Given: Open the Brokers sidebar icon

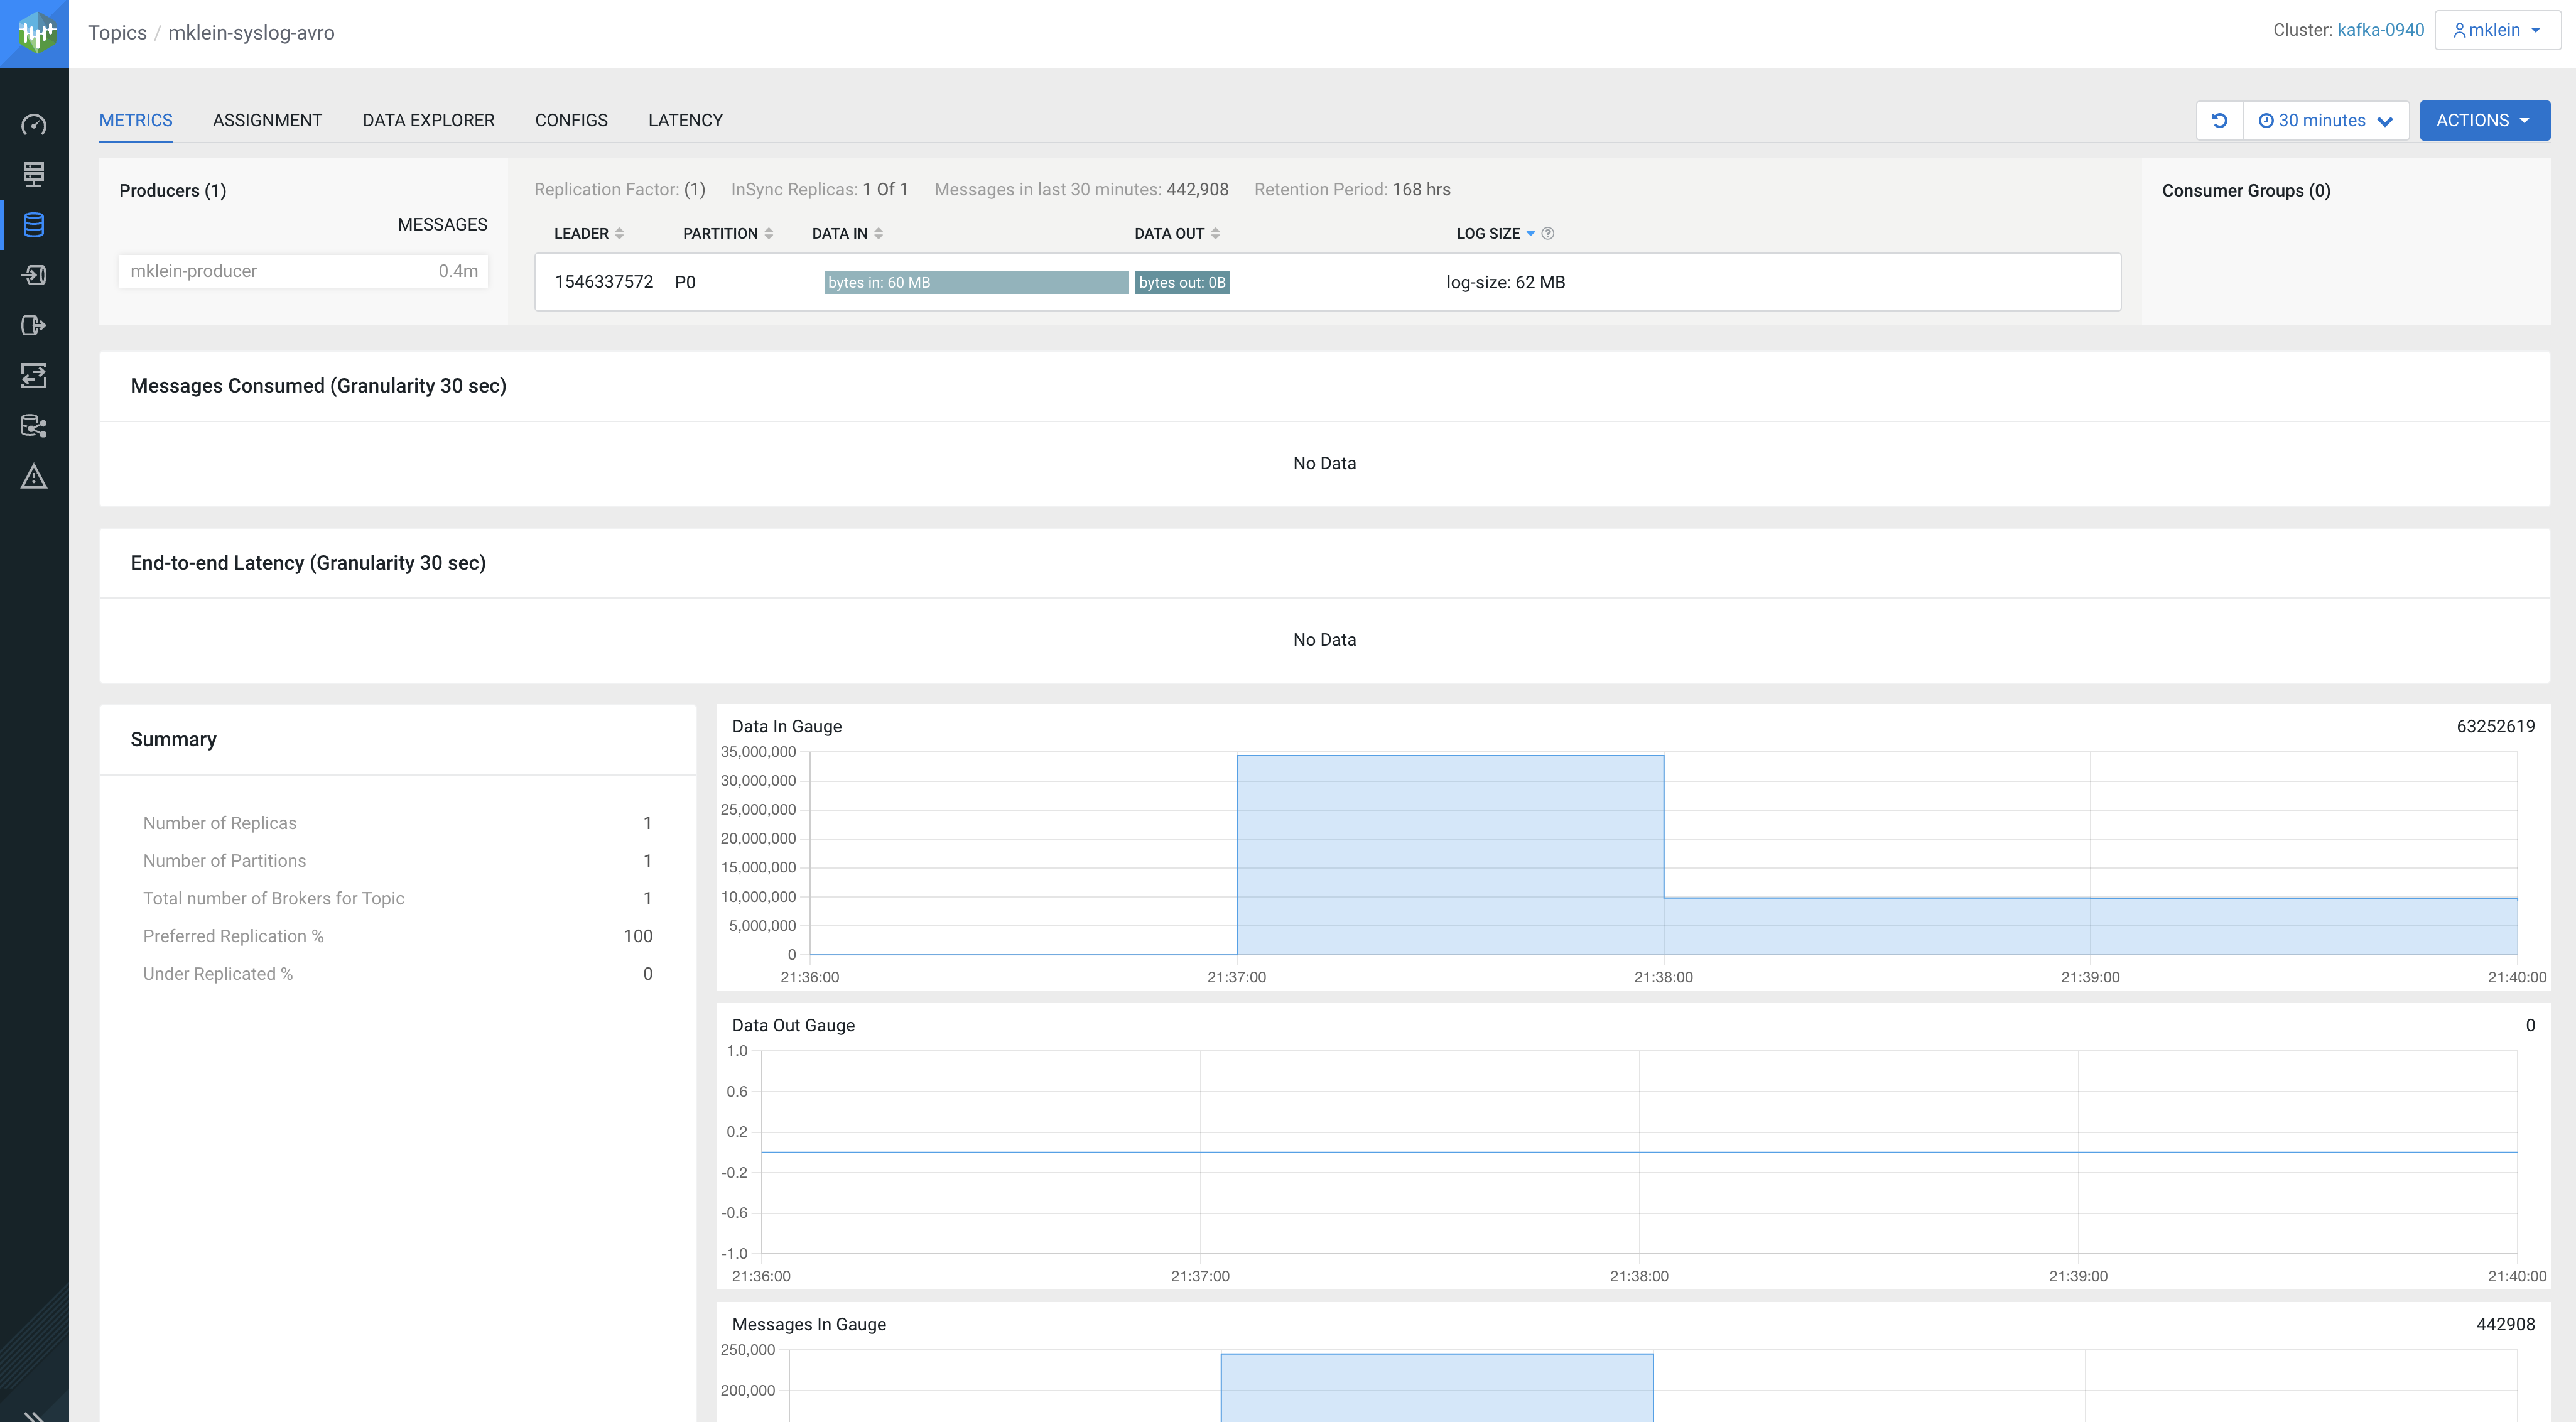Looking at the screenshot, I should coord(34,175).
